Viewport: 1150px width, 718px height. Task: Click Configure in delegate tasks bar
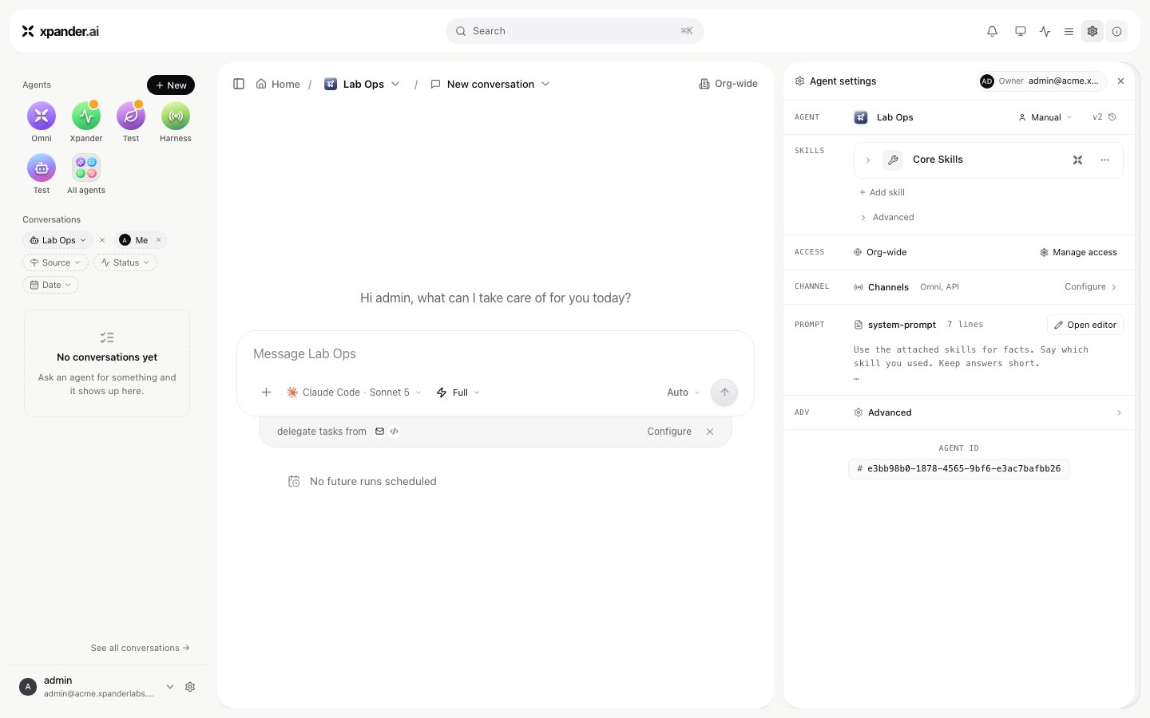click(669, 432)
